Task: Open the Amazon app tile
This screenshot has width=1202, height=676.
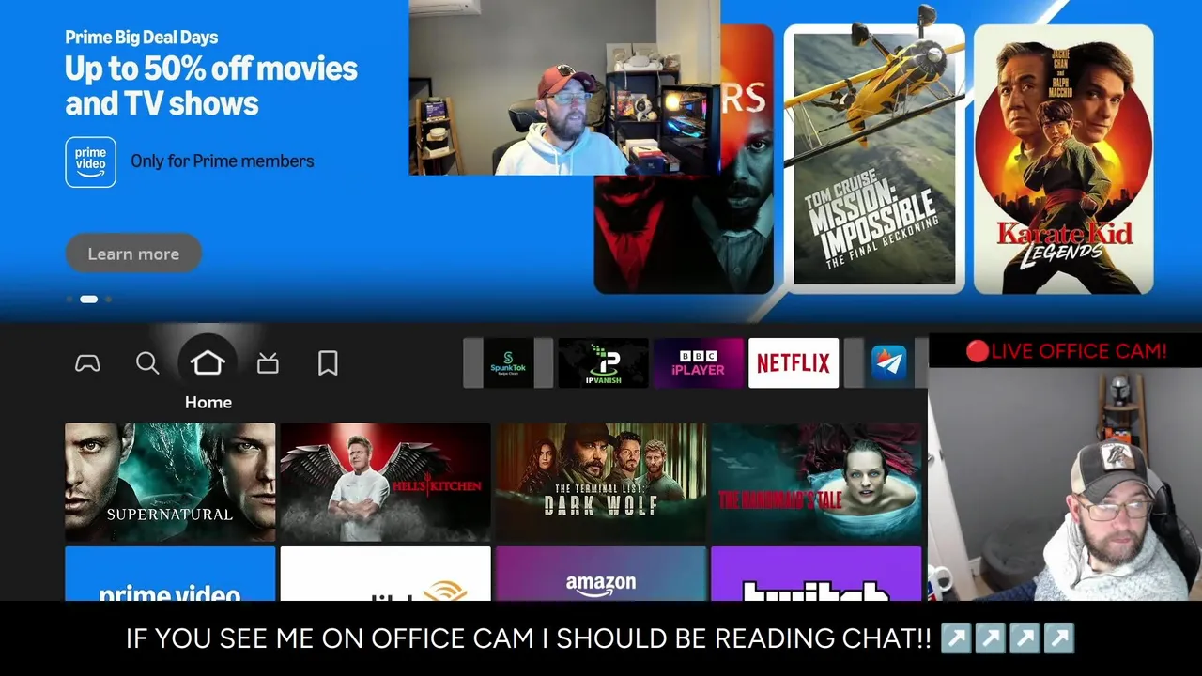Action: (x=601, y=574)
